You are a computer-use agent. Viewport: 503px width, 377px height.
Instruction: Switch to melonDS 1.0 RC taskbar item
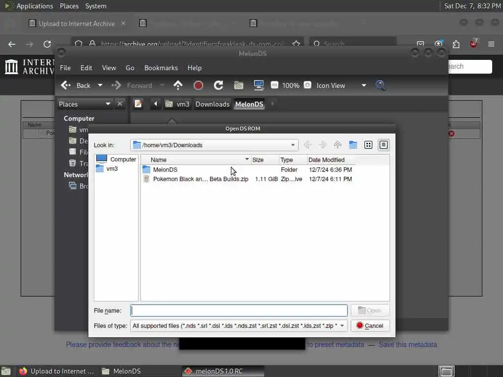click(223, 371)
